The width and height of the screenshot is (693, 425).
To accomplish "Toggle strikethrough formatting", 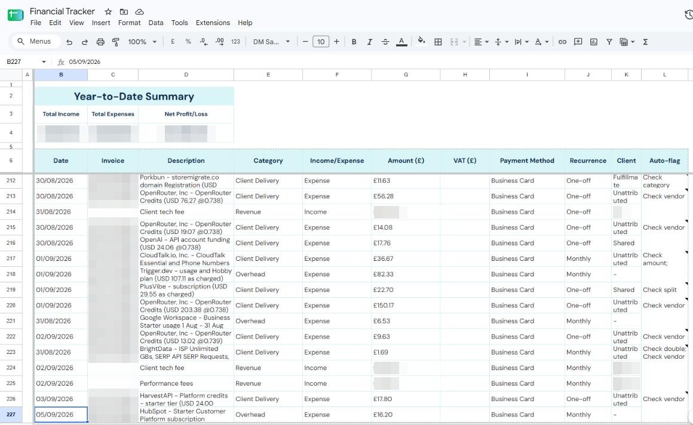I will click(385, 42).
